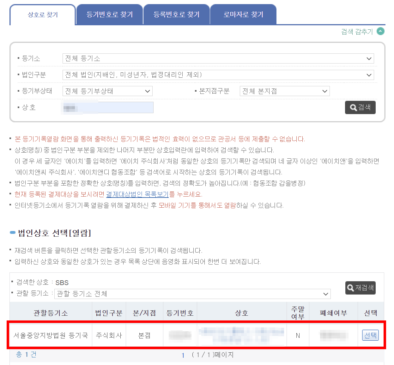Open the 법인구분 dropdown
This screenshot has height=365, width=394.
[218, 75]
